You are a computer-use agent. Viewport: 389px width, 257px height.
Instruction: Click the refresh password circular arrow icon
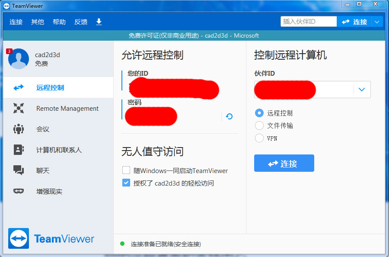(x=229, y=116)
